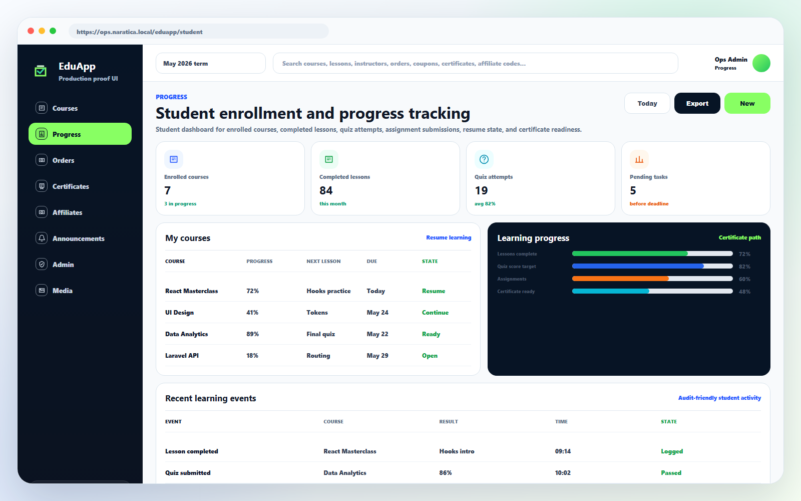Click the Passed state for Quiz submitted
801x501 pixels.
[671, 473]
